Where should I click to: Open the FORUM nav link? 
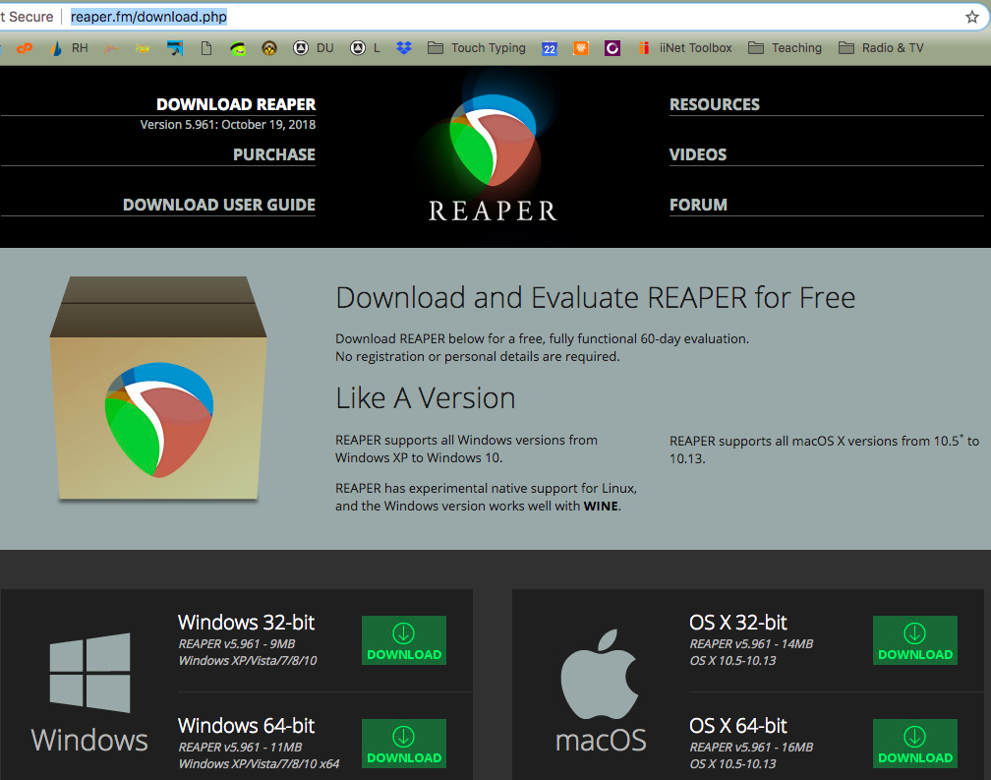coord(698,205)
